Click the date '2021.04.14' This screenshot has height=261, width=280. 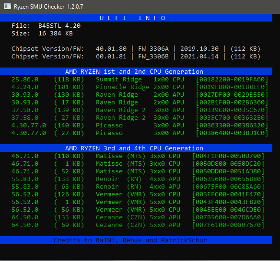199,57
